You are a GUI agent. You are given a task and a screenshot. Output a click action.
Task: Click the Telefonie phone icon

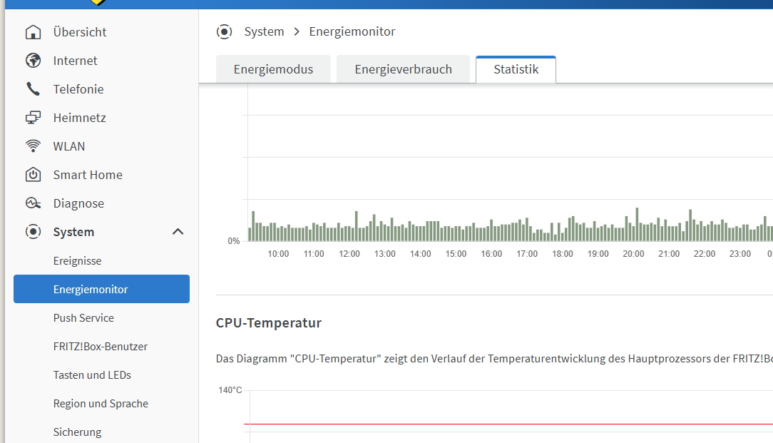point(33,89)
